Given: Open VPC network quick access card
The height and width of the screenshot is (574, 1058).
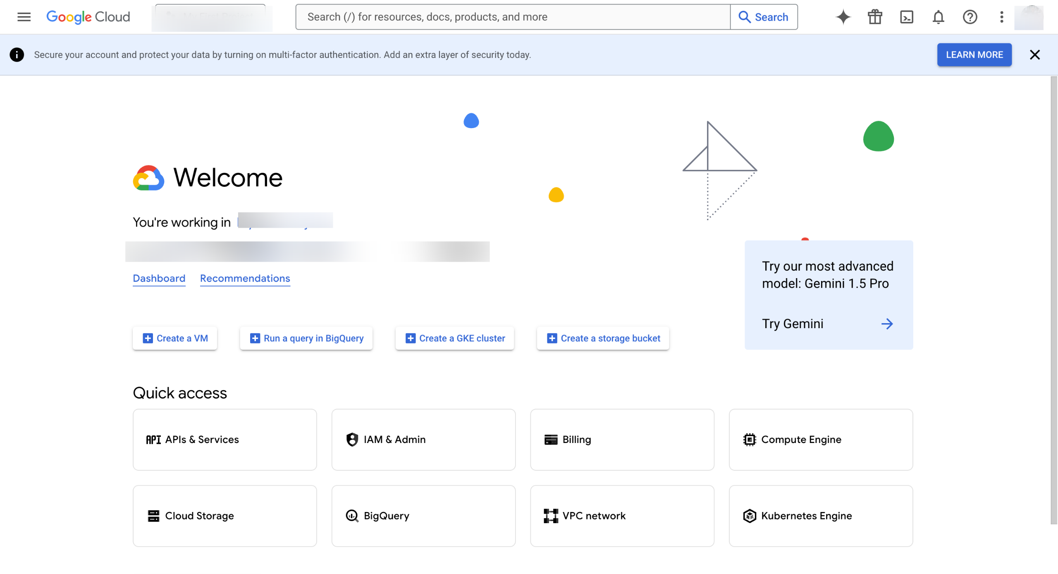Looking at the screenshot, I should point(622,516).
